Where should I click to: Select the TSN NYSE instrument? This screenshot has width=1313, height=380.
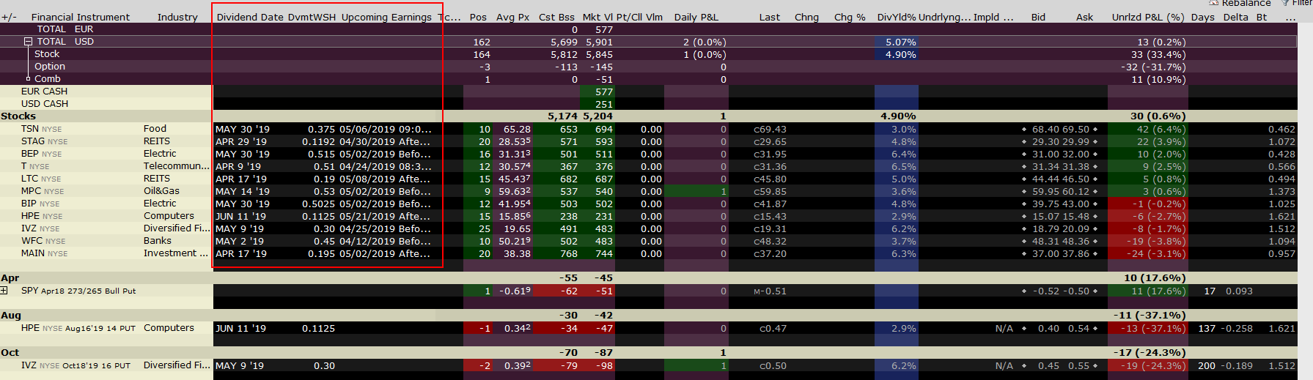click(x=41, y=129)
